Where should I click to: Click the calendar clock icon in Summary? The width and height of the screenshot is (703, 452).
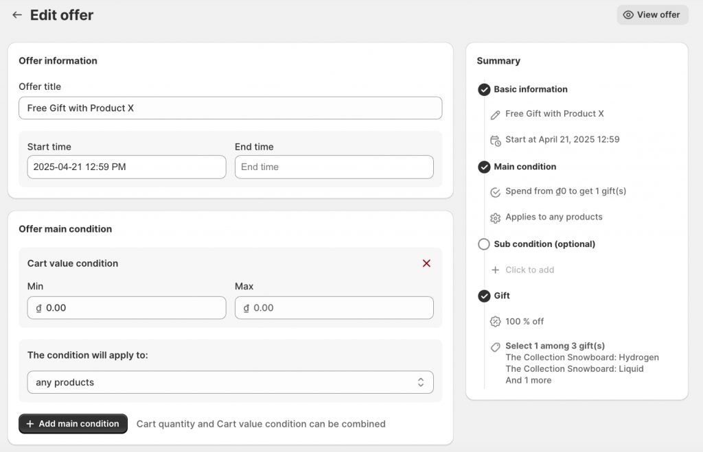[496, 141]
